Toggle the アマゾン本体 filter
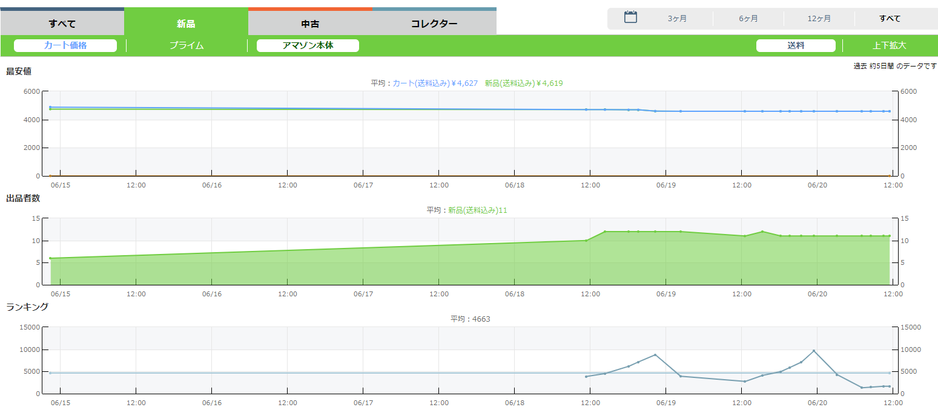938x413 pixels. point(308,45)
